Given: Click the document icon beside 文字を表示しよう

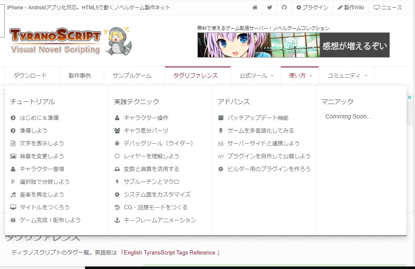Looking at the screenshot, I should [13, 143].
